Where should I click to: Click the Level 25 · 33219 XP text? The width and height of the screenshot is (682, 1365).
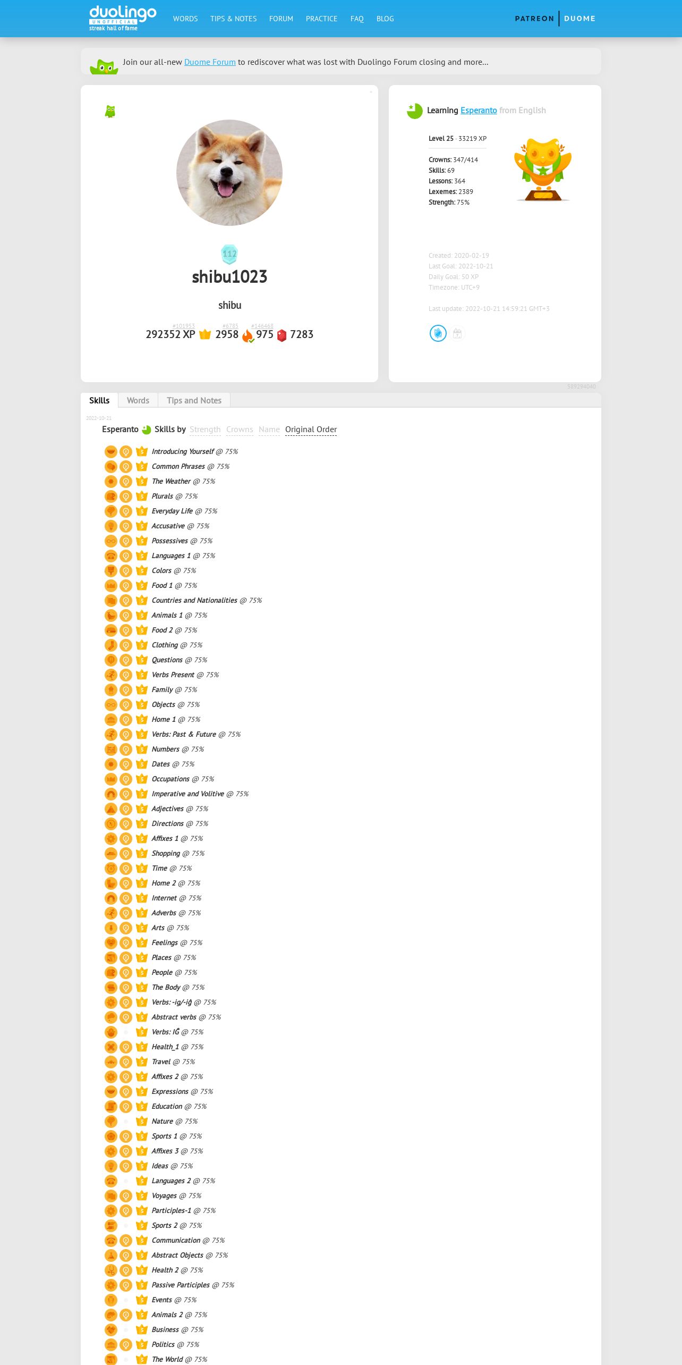[x=457, y=139]
